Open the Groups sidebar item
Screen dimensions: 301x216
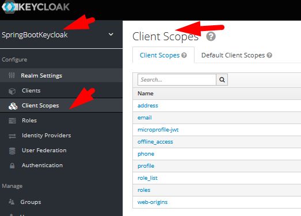[x=31, y=202]
